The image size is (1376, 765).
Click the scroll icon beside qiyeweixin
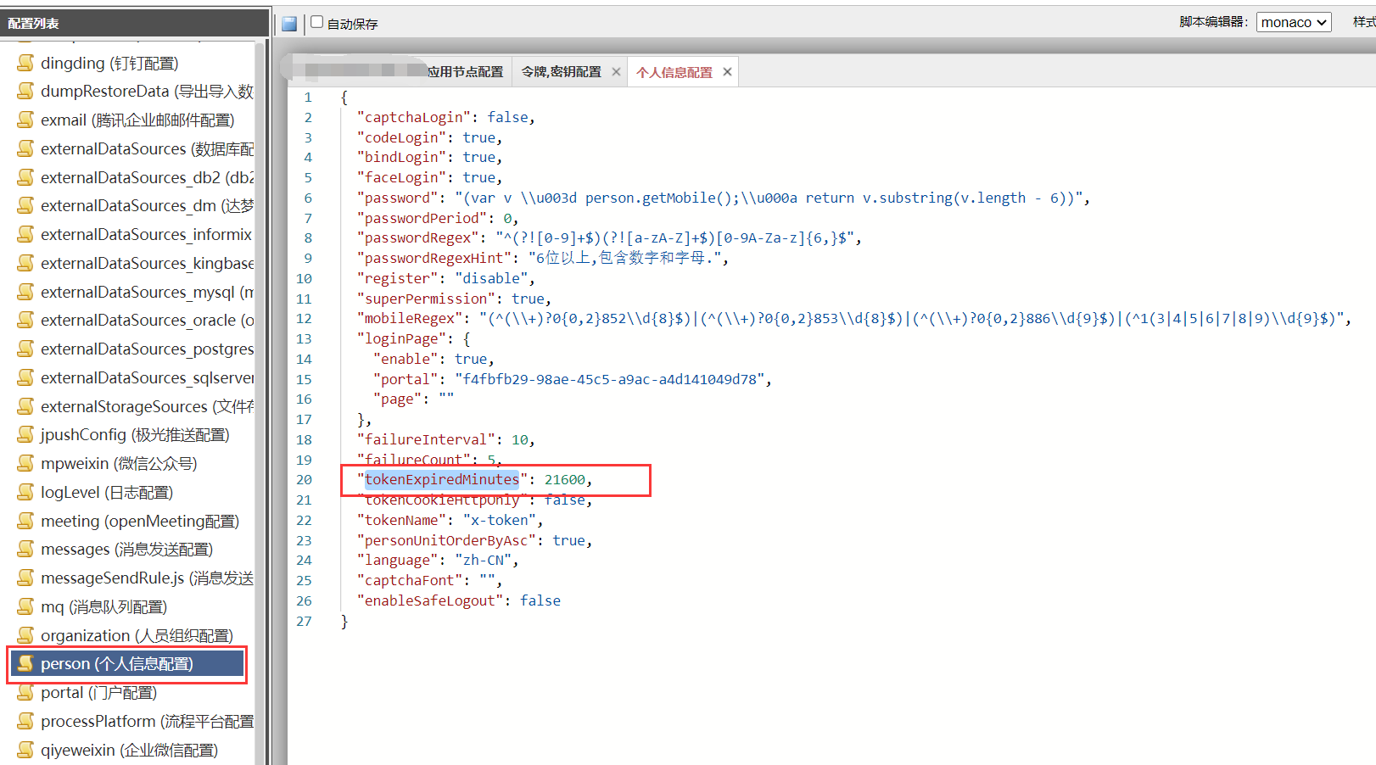[x=26, y=750]
